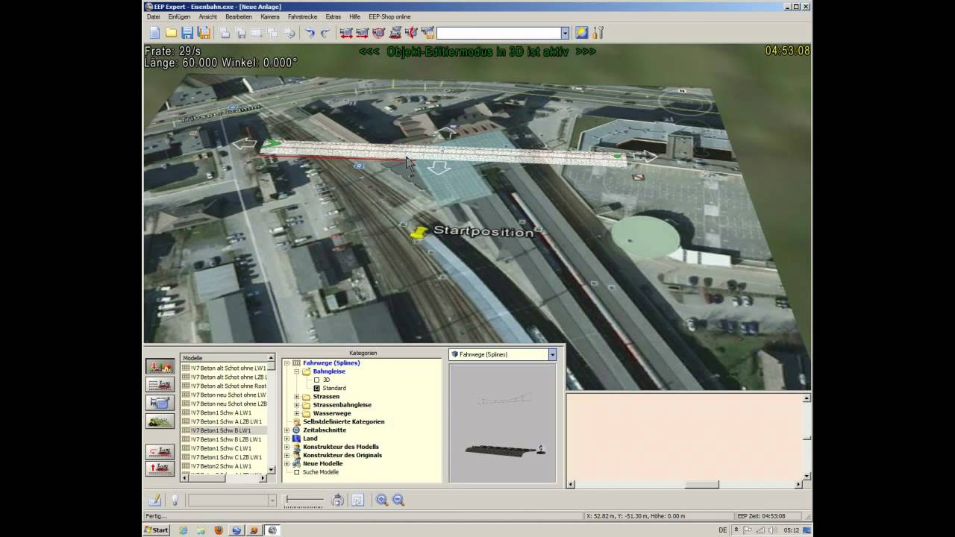Open the Datei menu

click(153, 16)
